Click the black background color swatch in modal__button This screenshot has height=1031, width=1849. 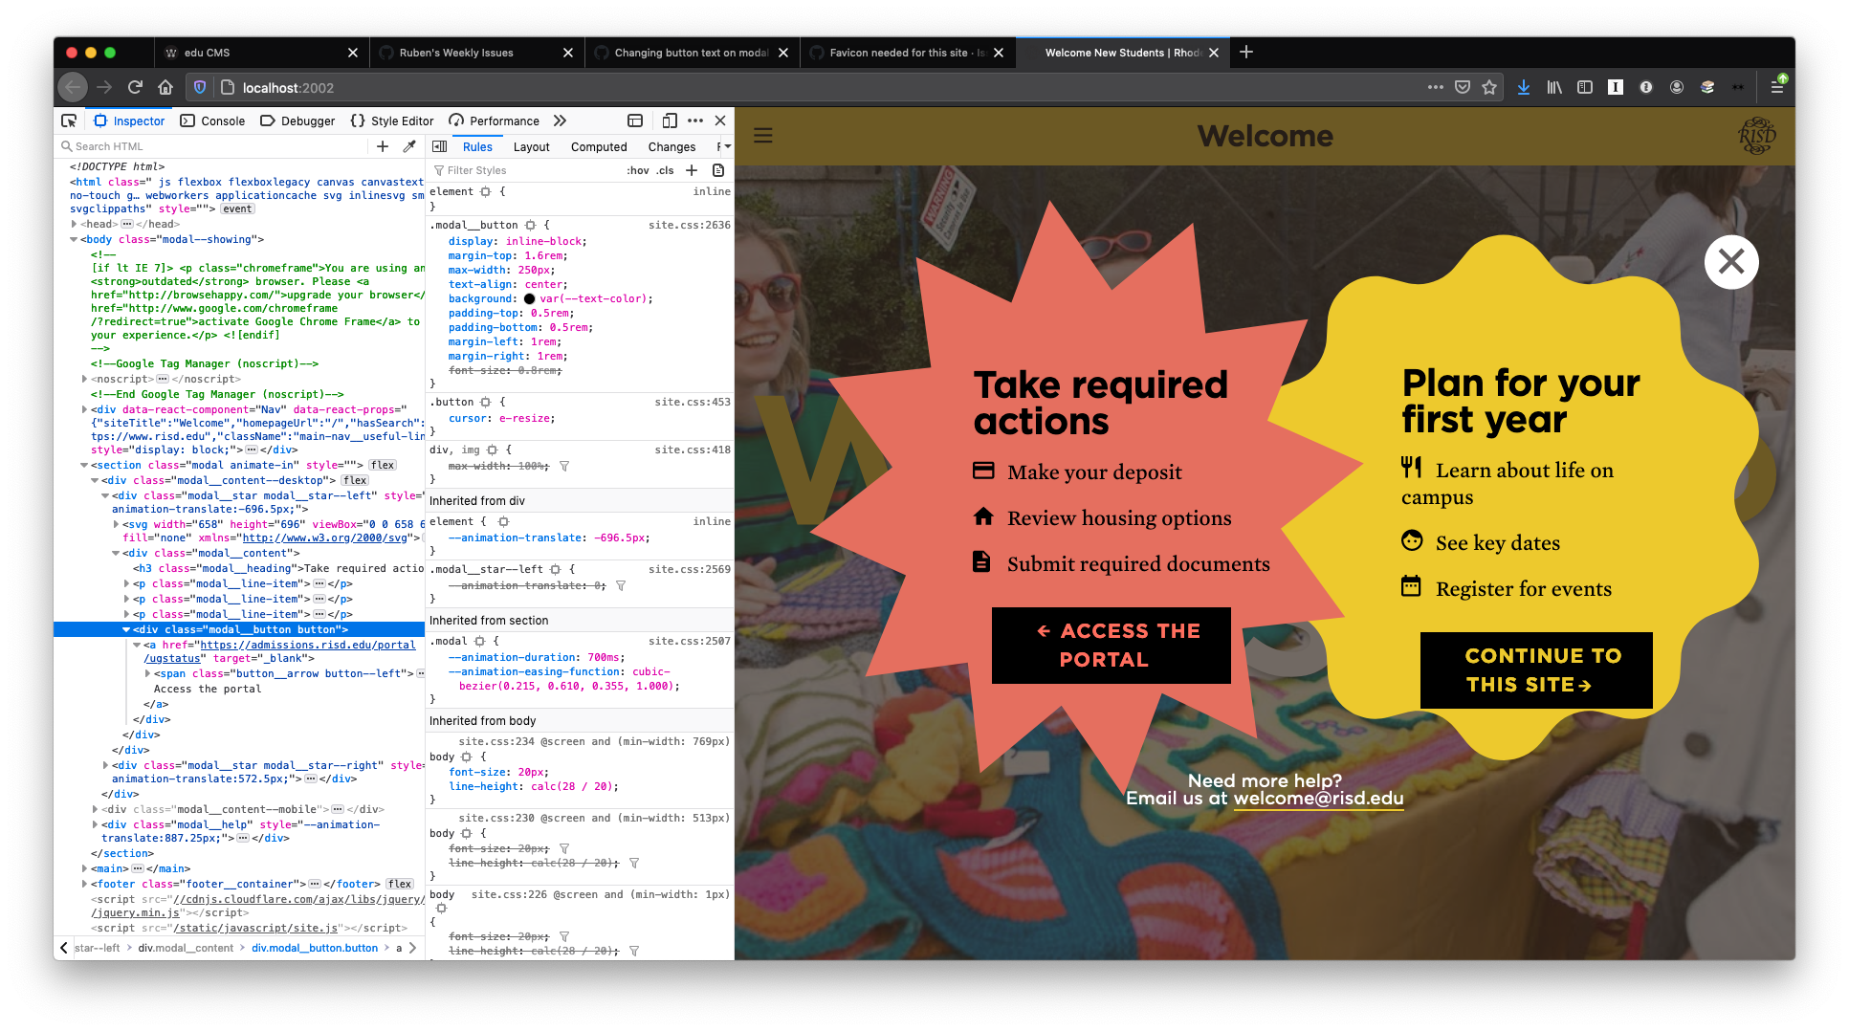[x=530, y=298]
